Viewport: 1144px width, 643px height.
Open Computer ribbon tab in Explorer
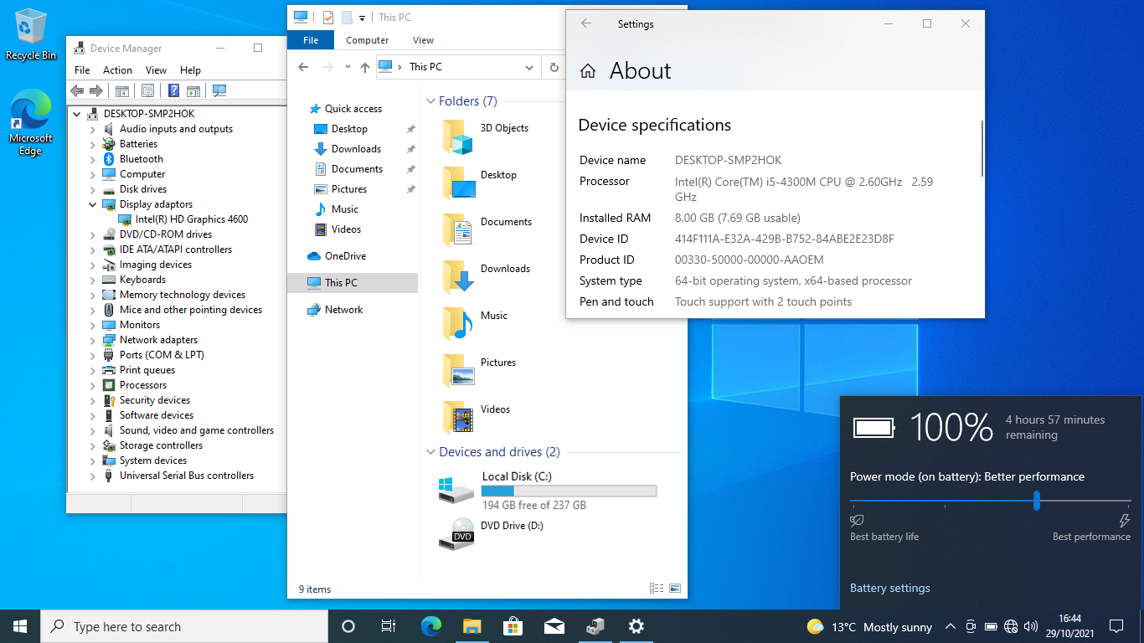click(368, 40)
